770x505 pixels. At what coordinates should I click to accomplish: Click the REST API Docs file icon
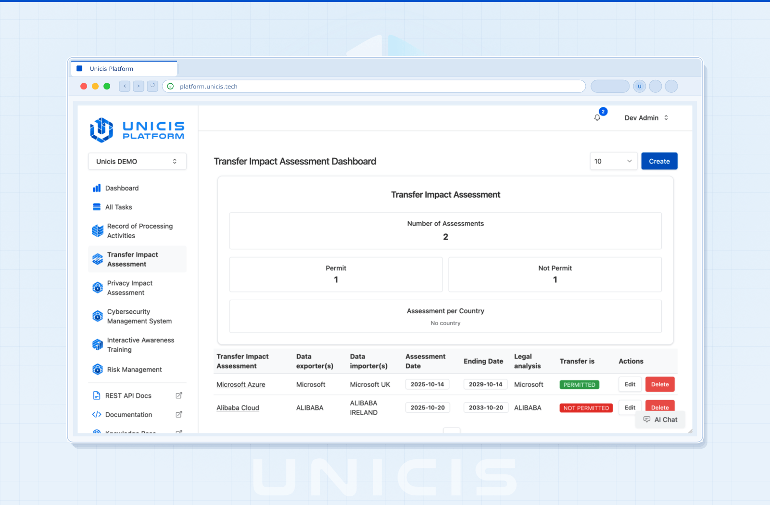(97, 395)
